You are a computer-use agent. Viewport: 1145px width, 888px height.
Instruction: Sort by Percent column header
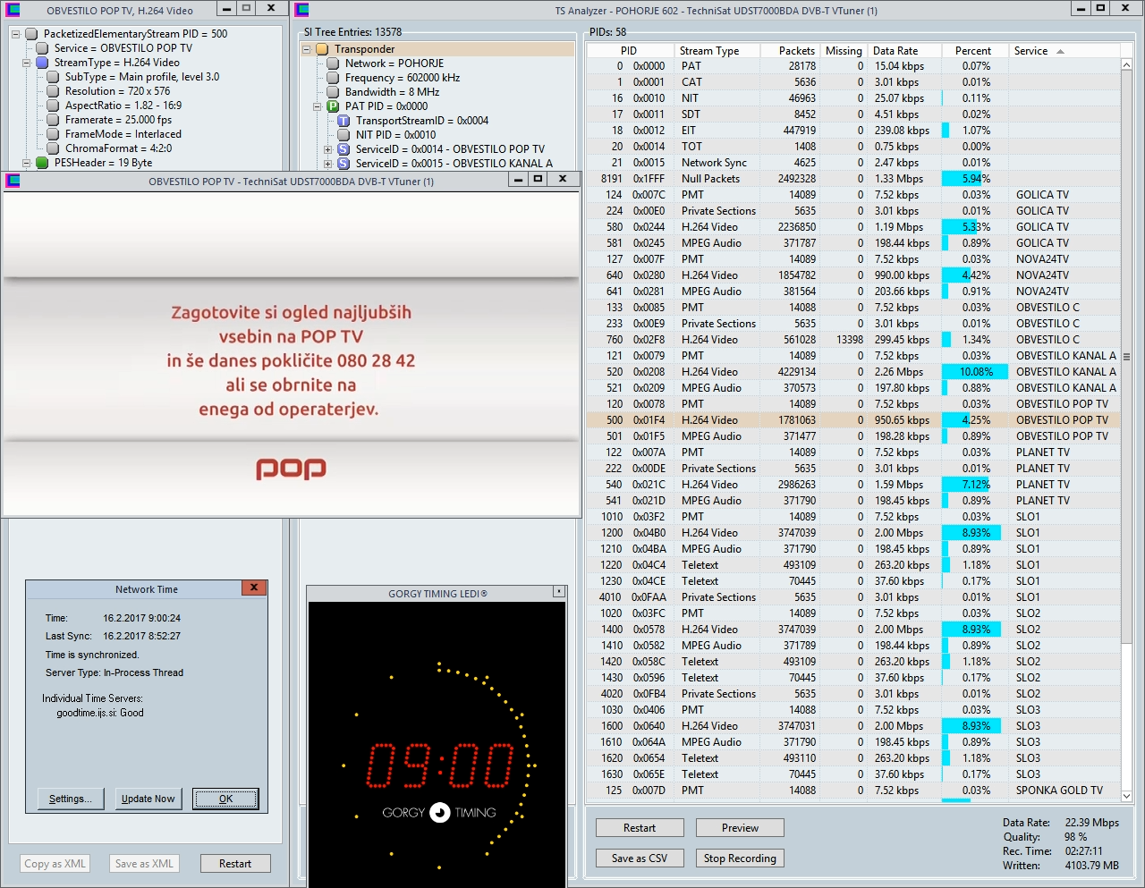click(975, 51)
